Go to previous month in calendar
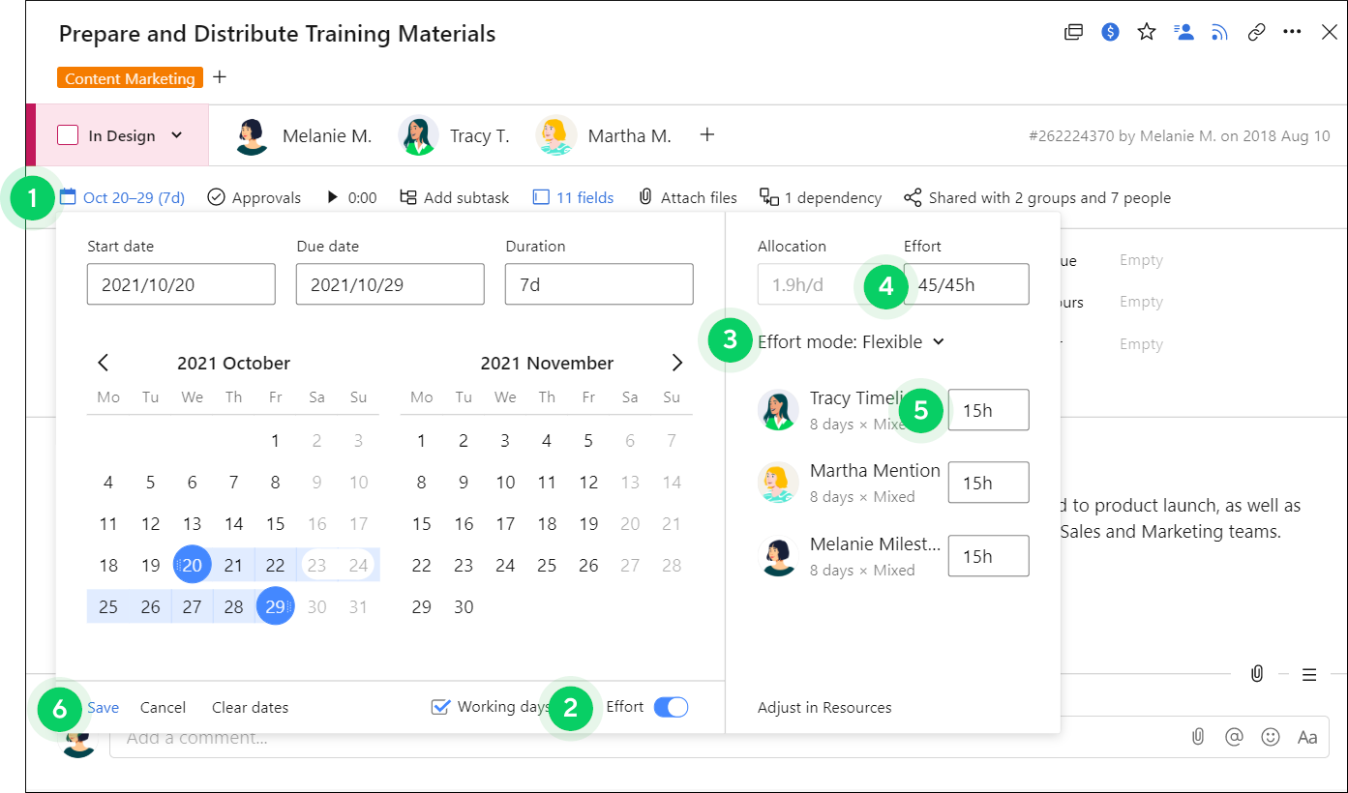 click(104, 363)
